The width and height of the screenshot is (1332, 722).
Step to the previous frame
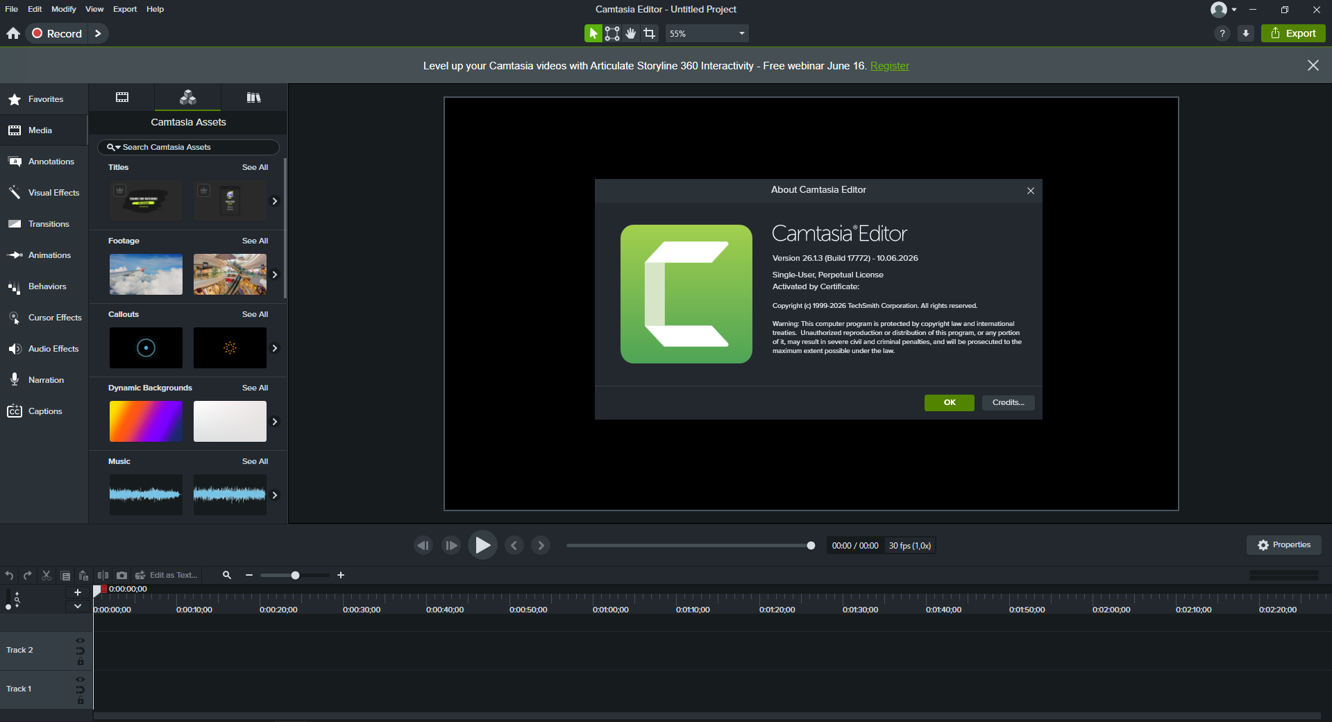coord(423,545)
